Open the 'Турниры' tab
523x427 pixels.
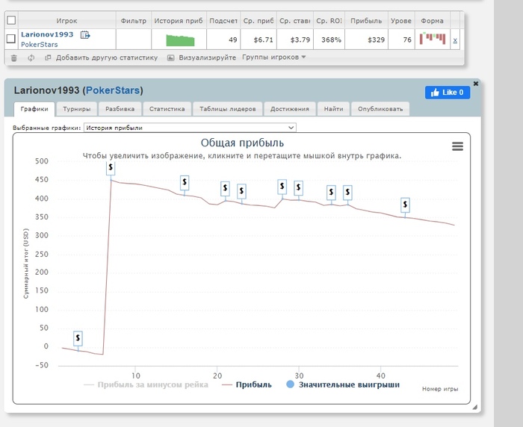coord(77,109)
